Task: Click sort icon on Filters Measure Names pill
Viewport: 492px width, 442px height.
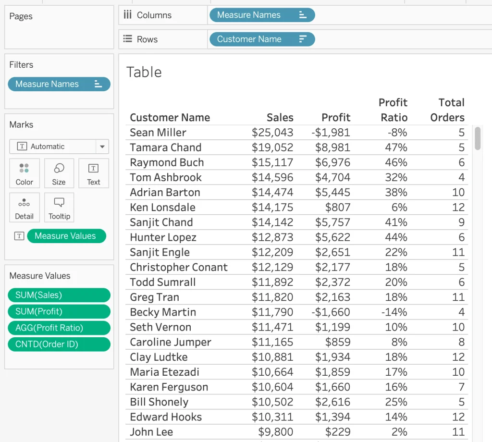Action: pyautogui.click(x=98, y=84)
